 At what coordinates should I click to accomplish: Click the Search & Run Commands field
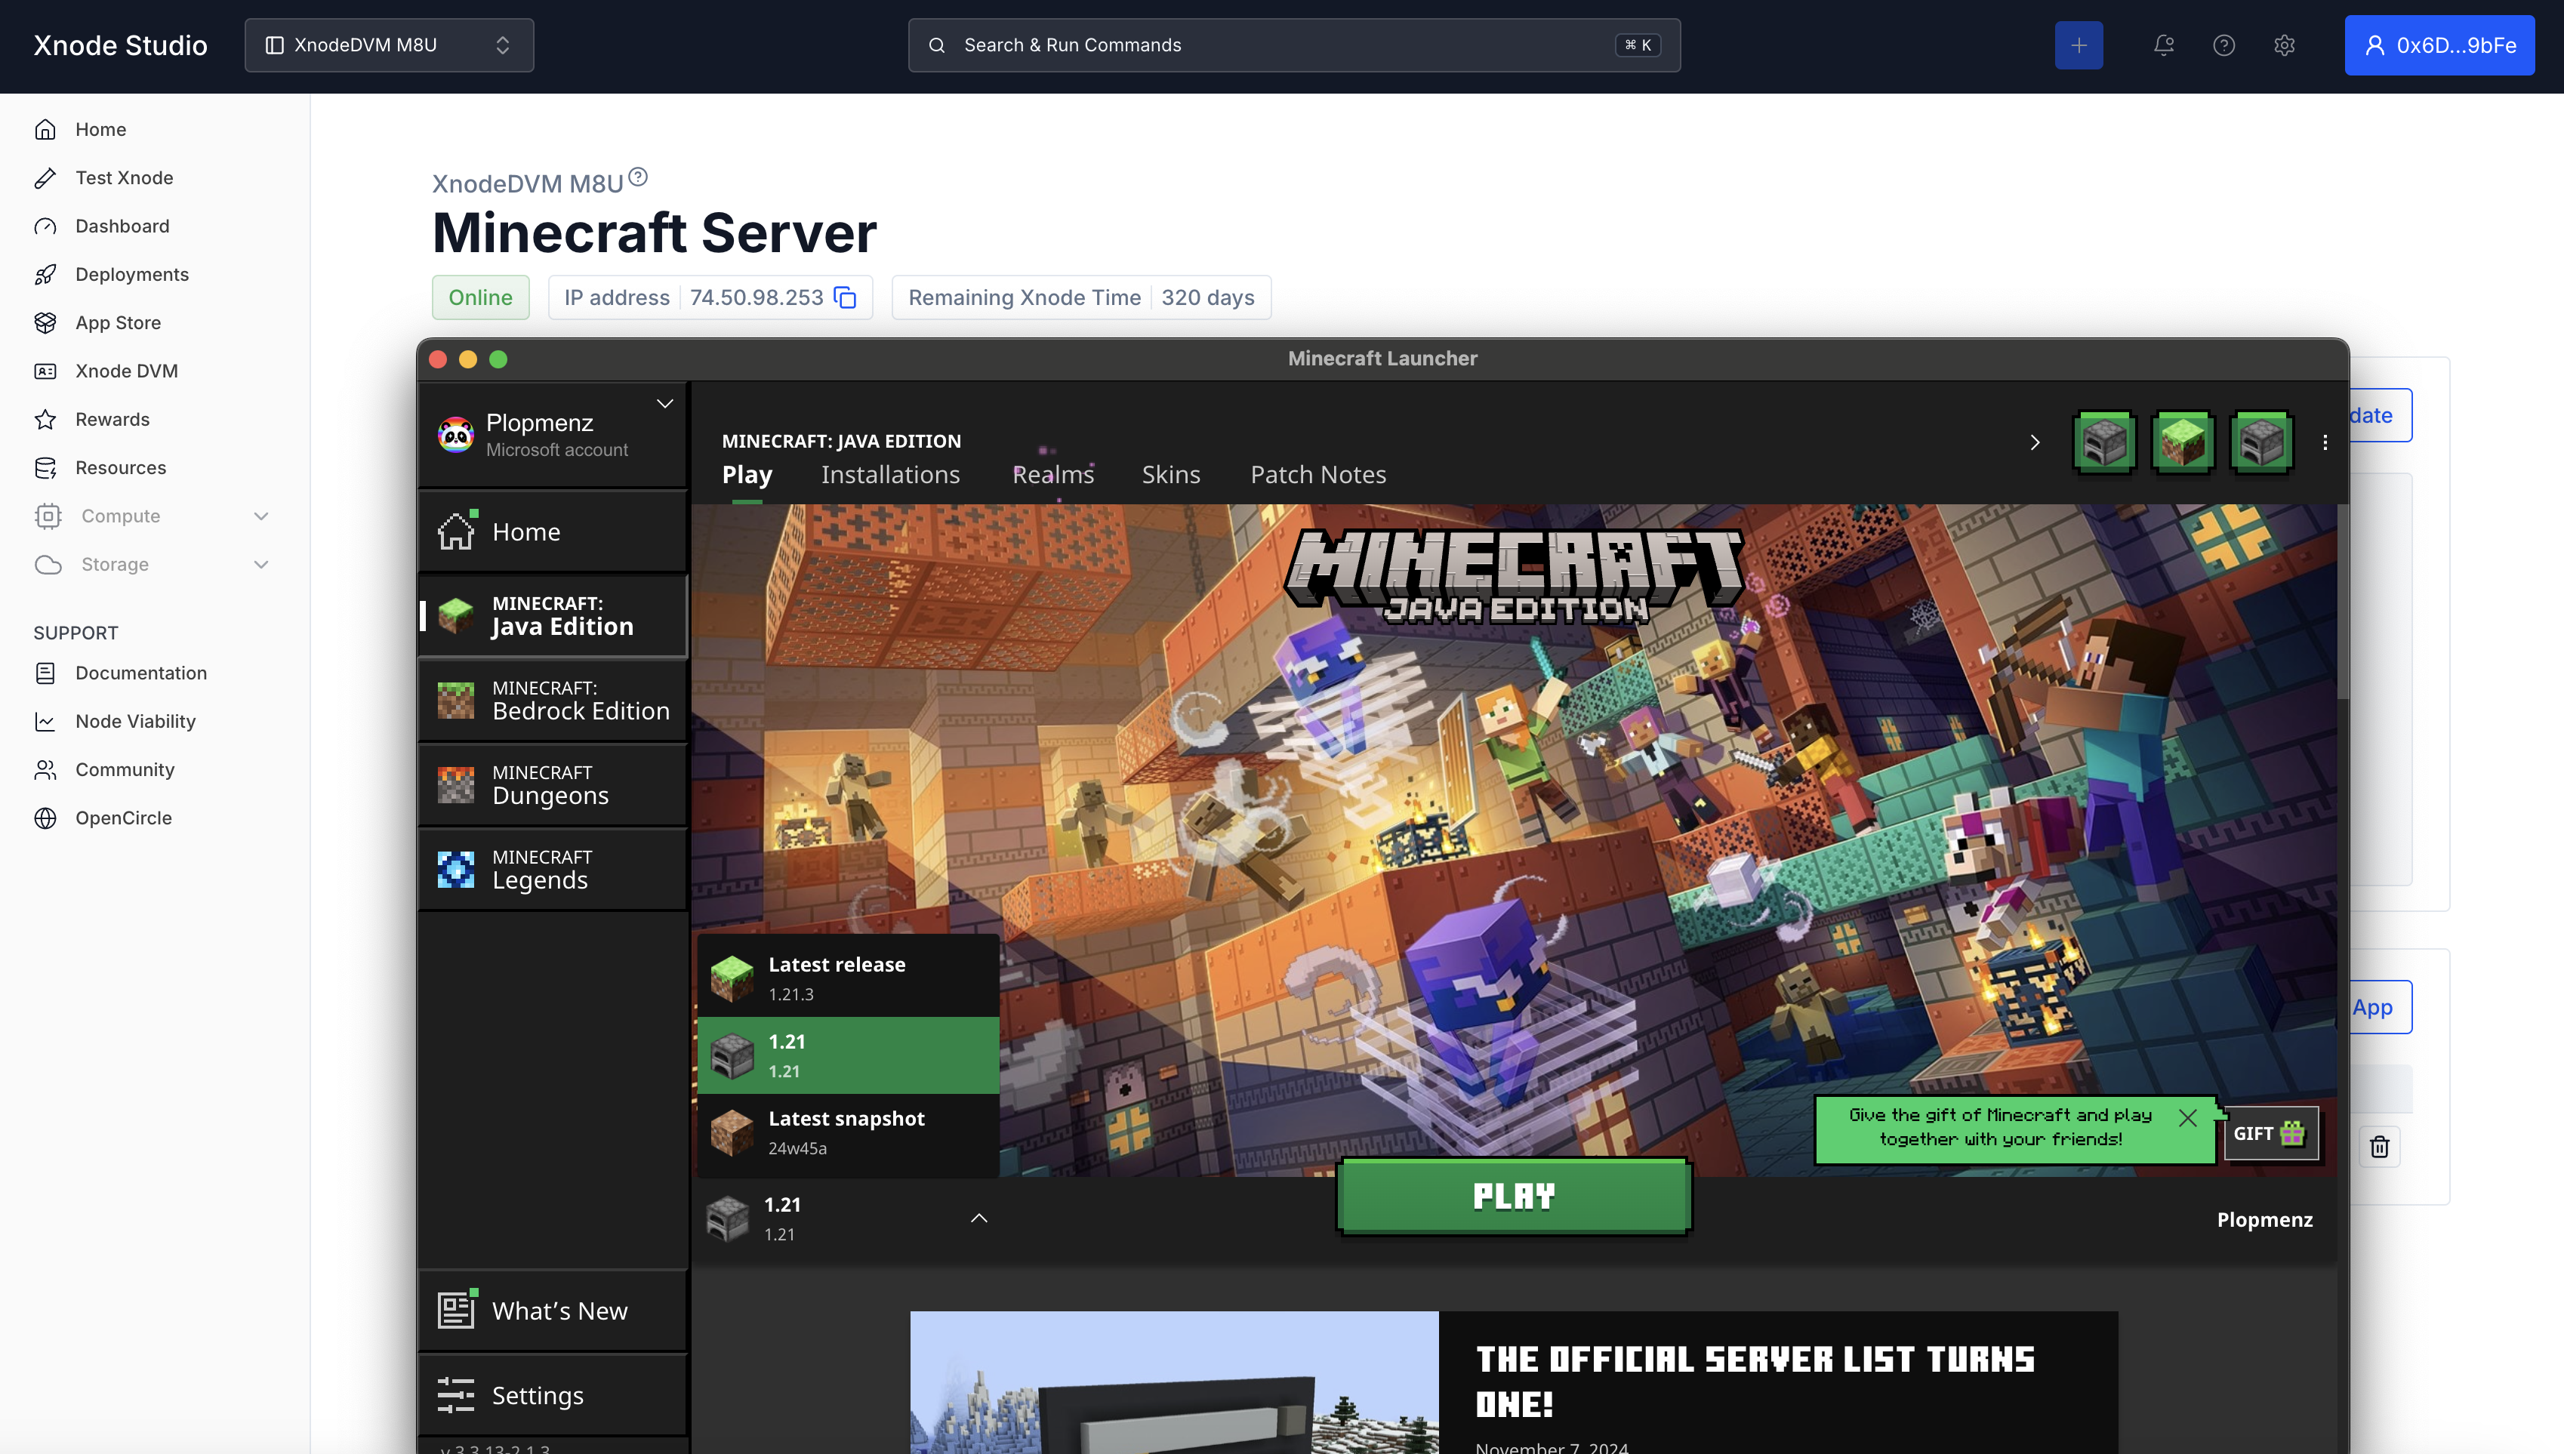(1293, 45)
